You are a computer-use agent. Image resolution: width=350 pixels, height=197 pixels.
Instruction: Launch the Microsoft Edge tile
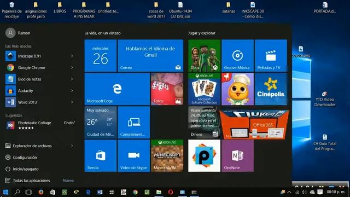coord(117,89)
